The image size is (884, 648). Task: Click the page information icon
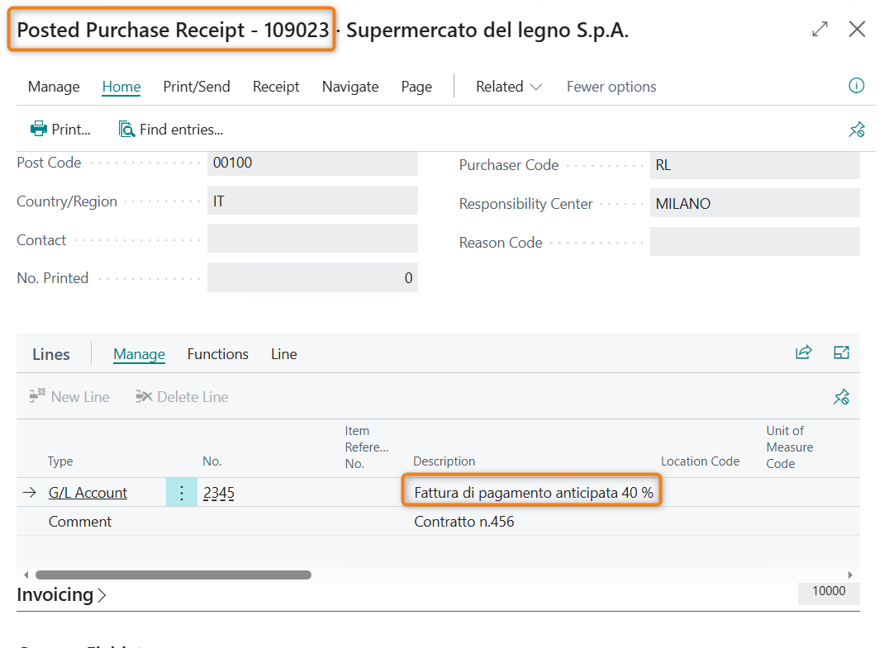[857, 86]
